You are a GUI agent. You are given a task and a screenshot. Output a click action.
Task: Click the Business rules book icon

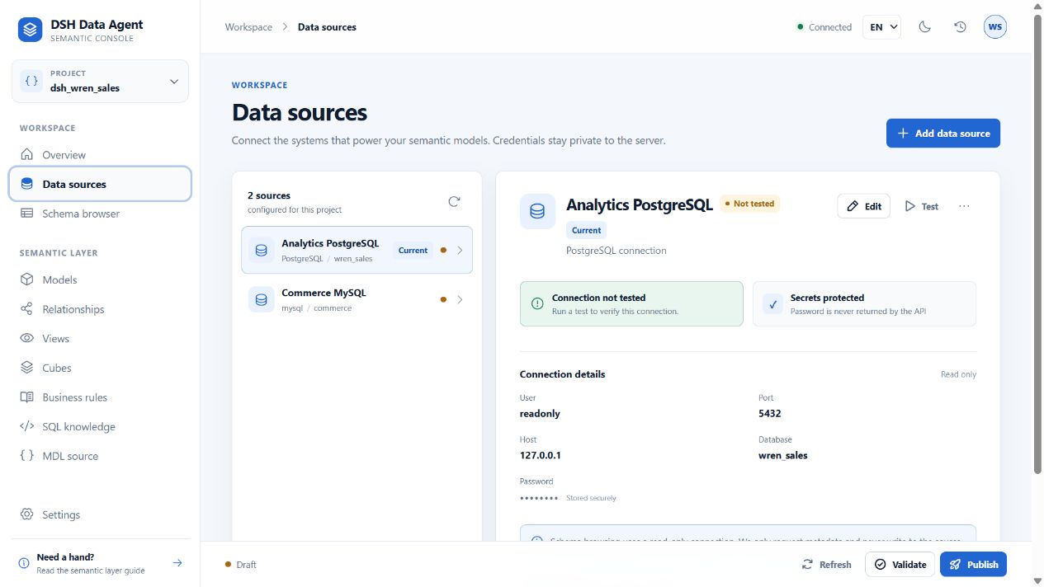[x=27, y=397]
